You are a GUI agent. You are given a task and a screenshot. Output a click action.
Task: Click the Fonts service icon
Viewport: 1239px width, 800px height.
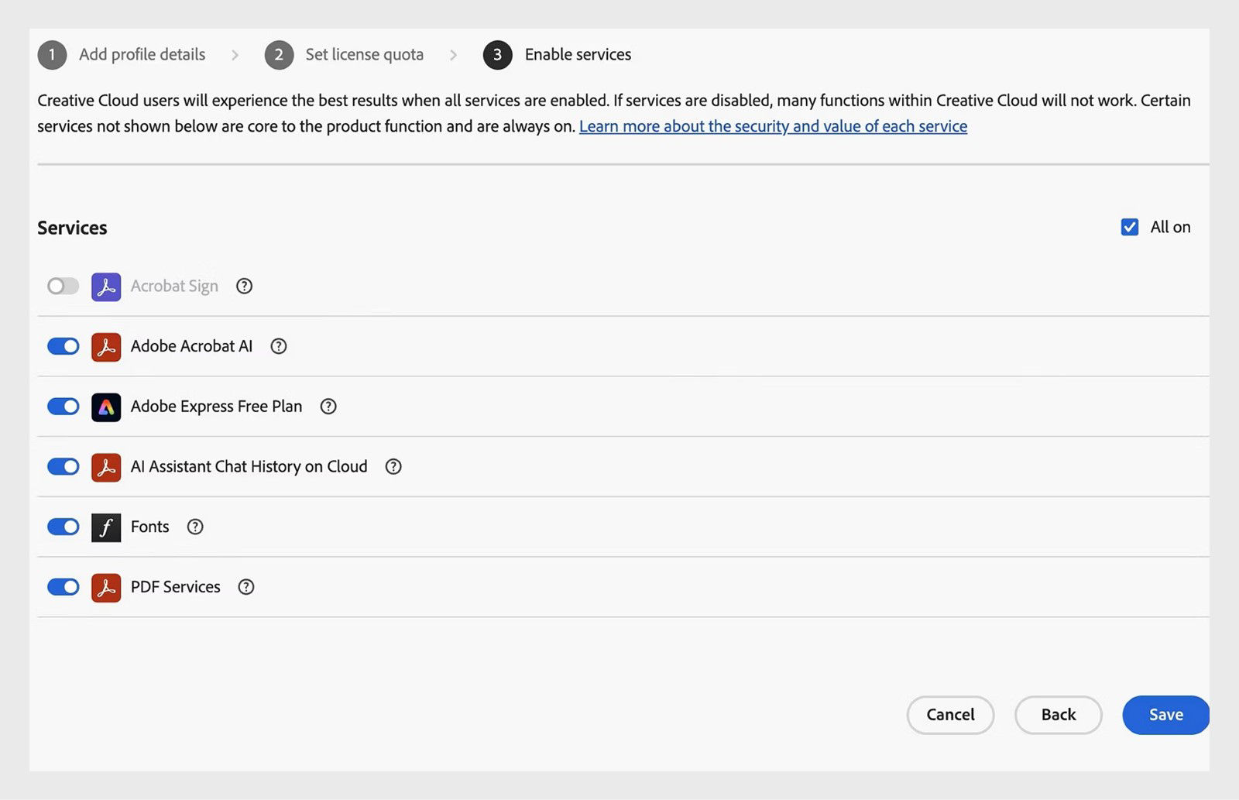tap(106, 527)
